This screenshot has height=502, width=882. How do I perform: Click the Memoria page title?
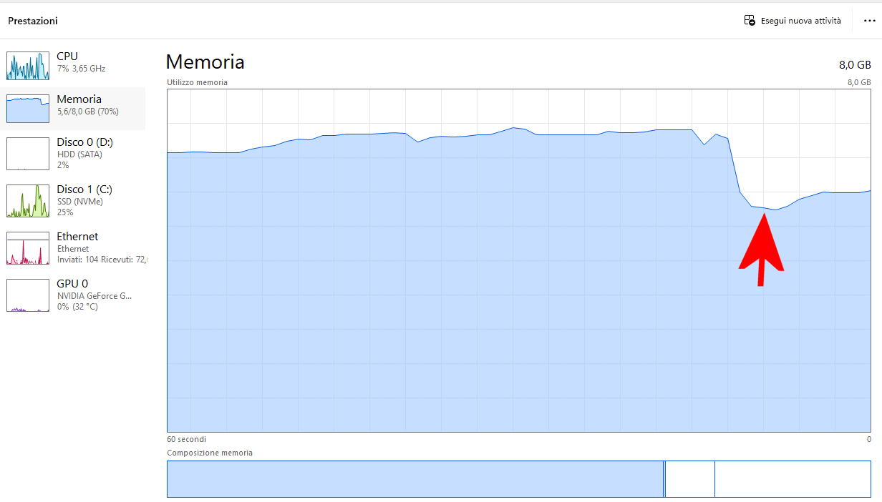click(205, 62)
